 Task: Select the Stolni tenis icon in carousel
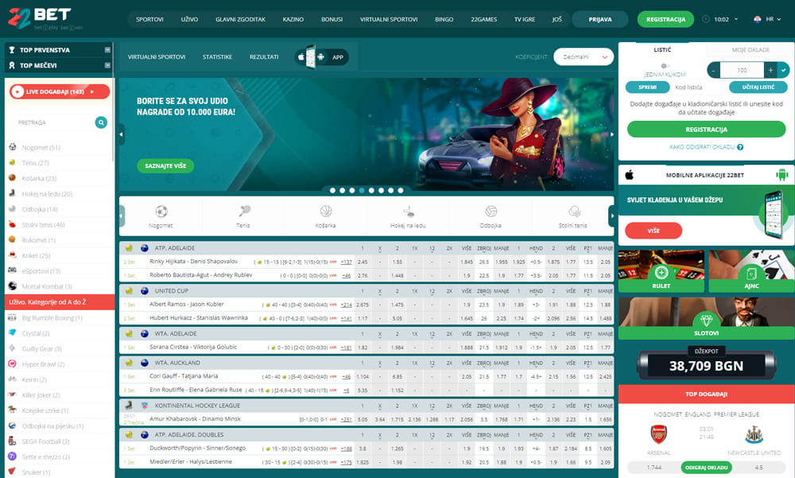pyautogui.click(x=573, y=211)
